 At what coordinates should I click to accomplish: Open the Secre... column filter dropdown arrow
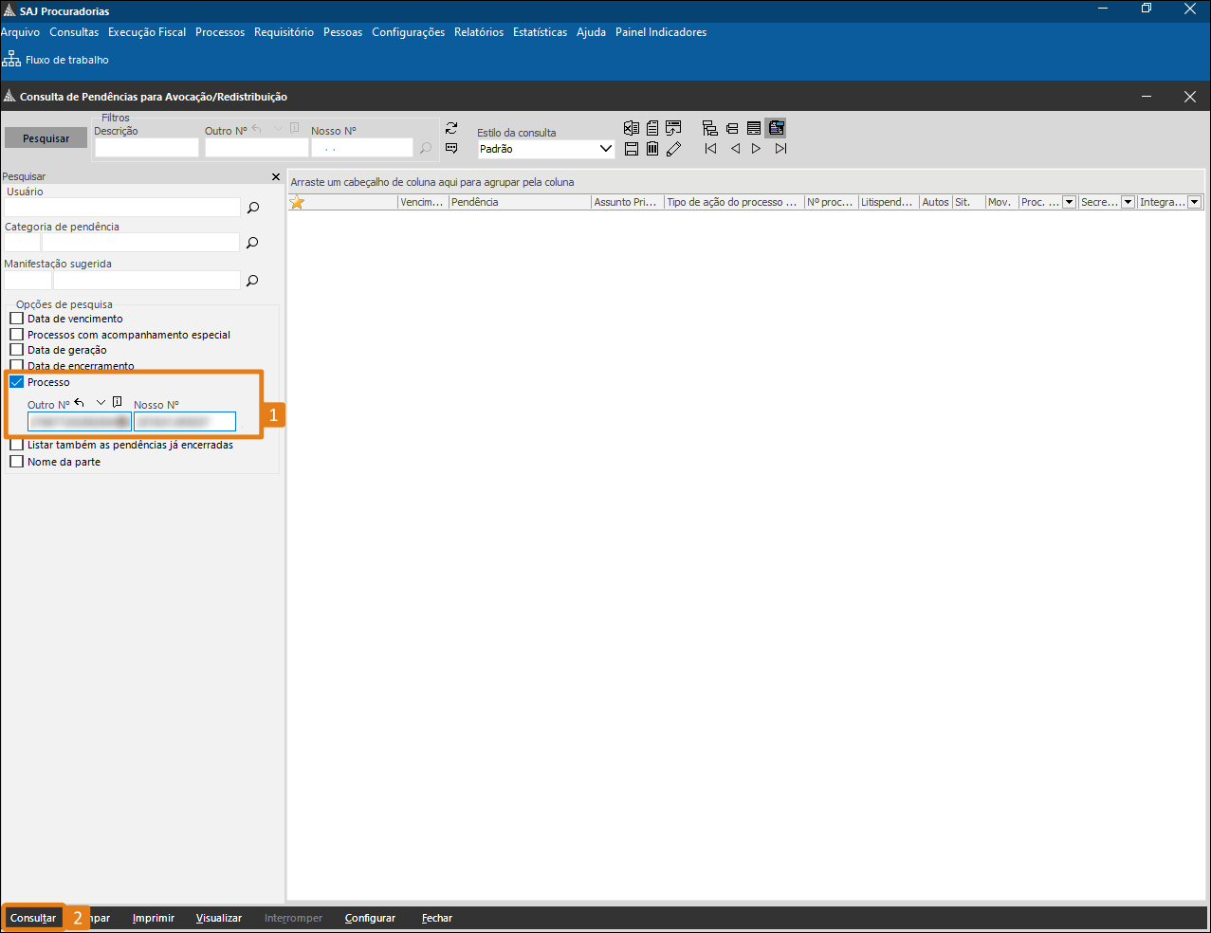1128,202
